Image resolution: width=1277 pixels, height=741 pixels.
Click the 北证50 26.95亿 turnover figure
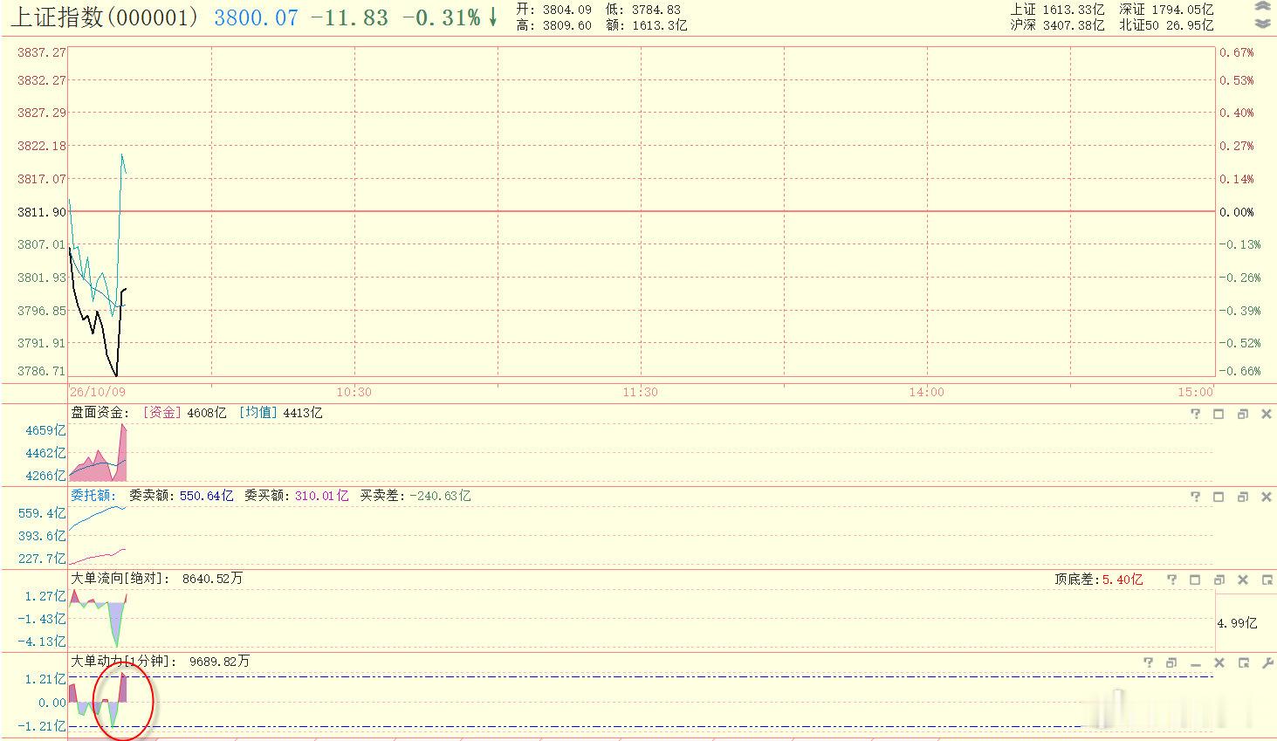pyautogui.click(x=1166, y=25)
